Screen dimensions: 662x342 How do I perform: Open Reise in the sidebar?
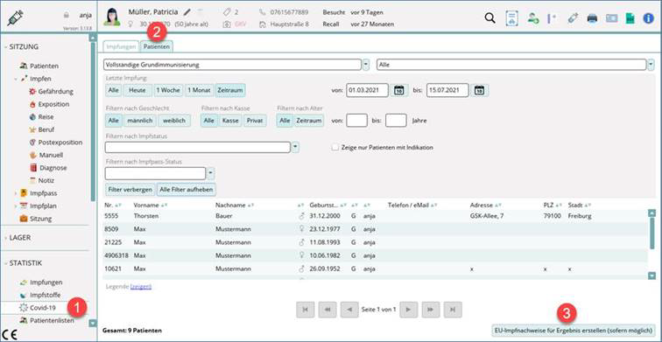pos(41,117)
